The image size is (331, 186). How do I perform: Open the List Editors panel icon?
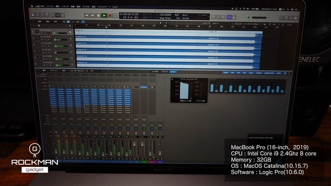[281, 18]
